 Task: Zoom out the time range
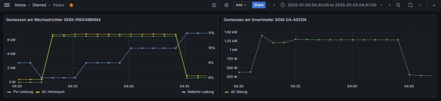point(398,5)
